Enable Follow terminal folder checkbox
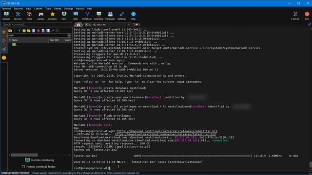 [23, 167]
